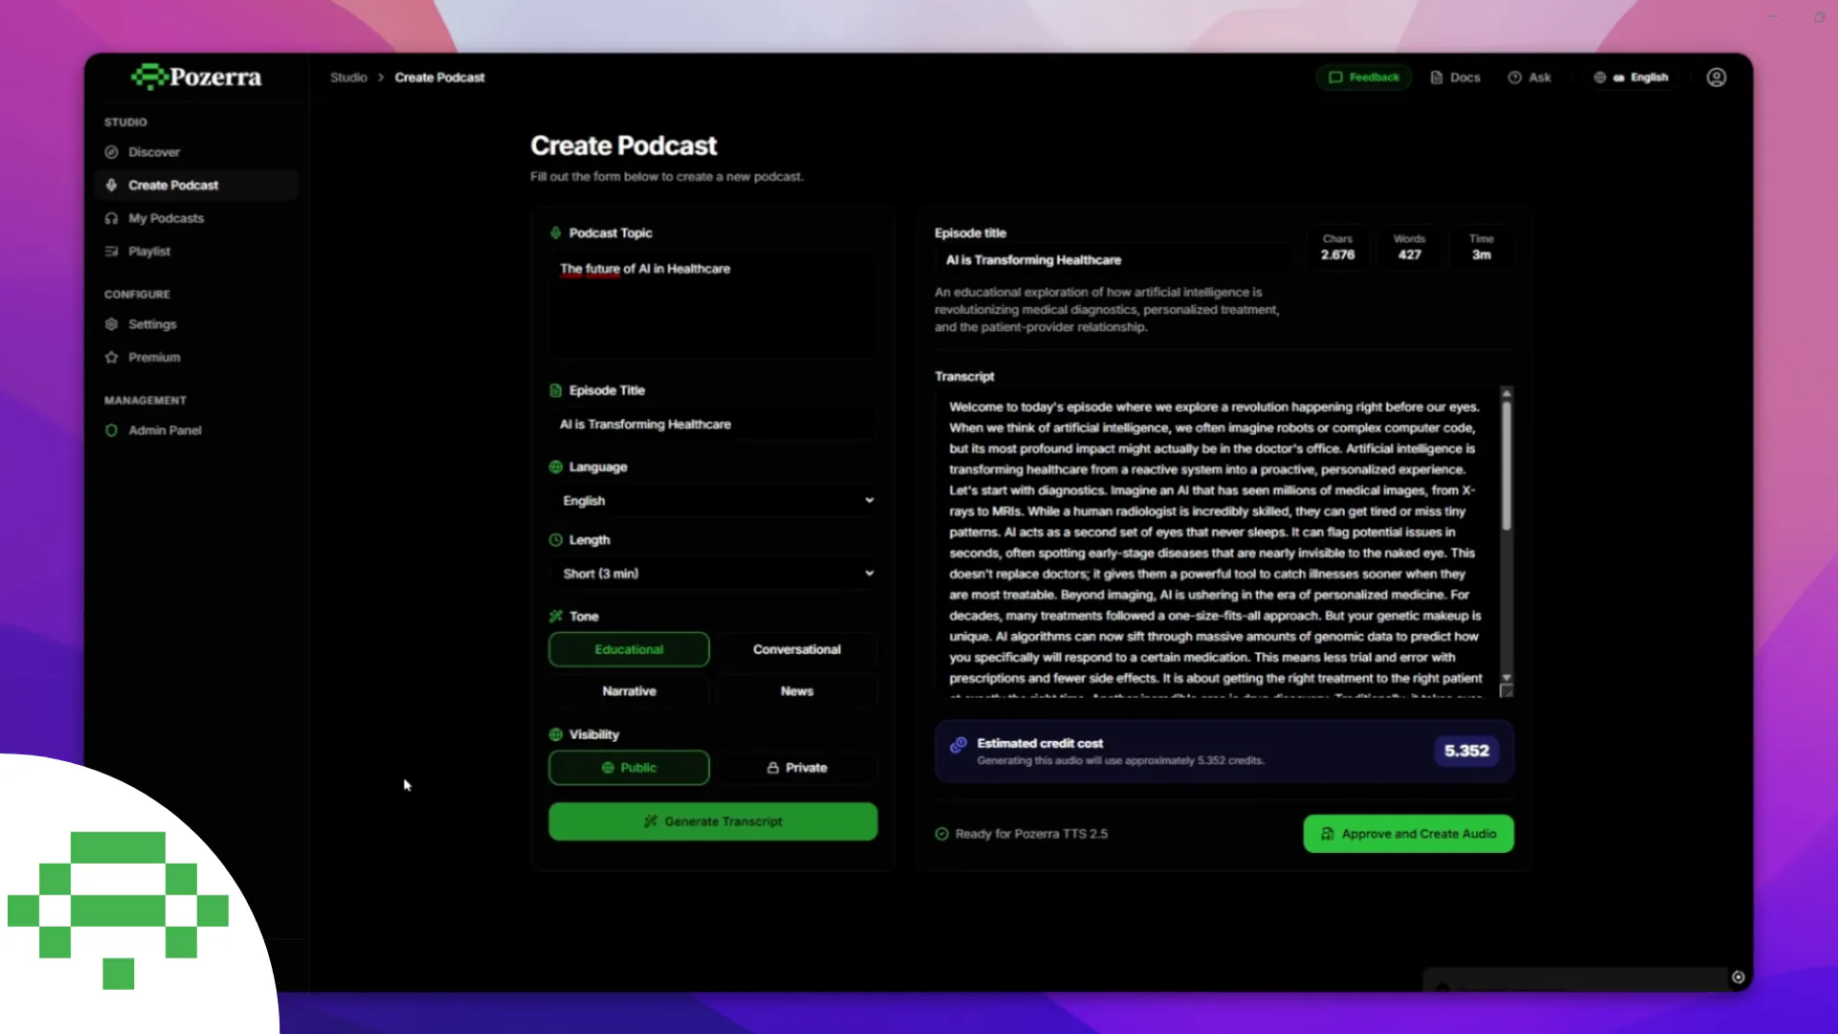Click the Settings gear icon
This screenshot has width=1838, height=1034.
click(111, 325)
